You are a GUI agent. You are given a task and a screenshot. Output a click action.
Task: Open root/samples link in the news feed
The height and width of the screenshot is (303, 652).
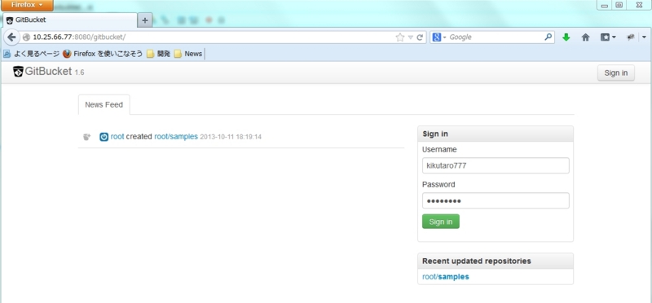click(176, 137)
